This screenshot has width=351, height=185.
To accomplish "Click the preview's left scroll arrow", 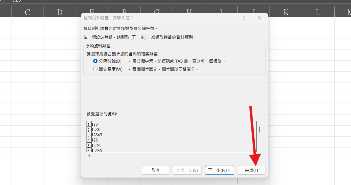I will 89,156.
